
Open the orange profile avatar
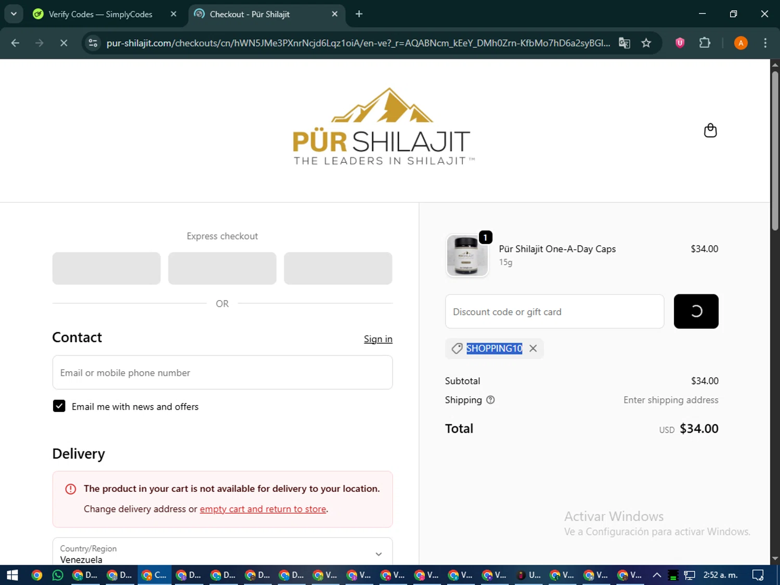click(741, 43)
